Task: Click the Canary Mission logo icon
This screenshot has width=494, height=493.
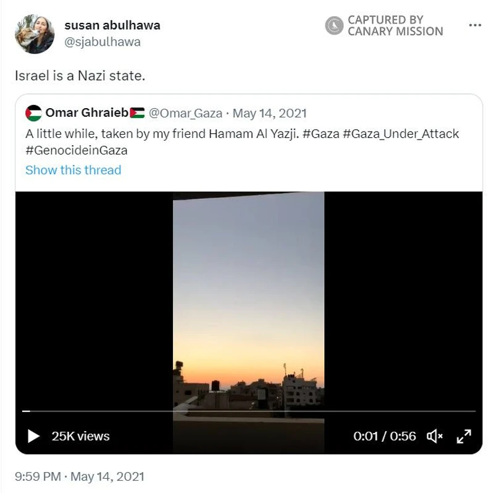Action: click(334, 25)
